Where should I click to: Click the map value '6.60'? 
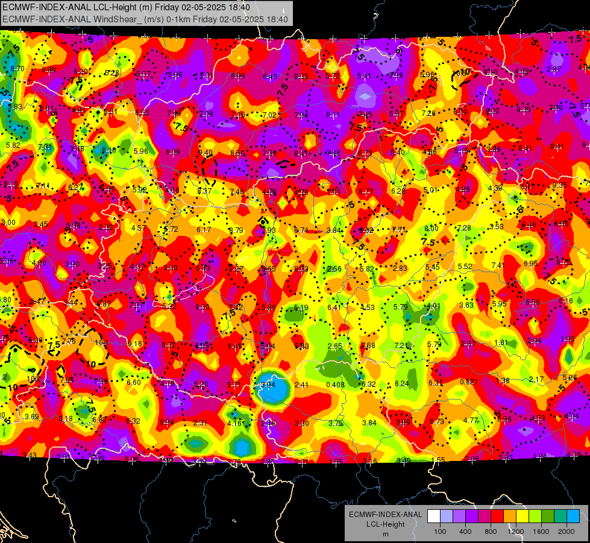point(134,382)
